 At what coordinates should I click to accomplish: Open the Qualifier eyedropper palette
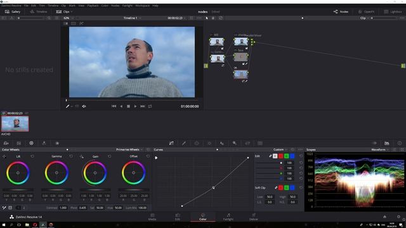pos(184,143)
